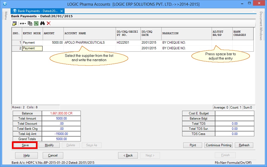
Task: Click the NARRATION column header
Action: point(187,34)
